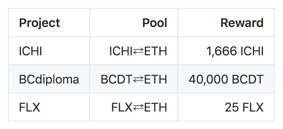Click the swap arrows in BCDT⇄ETH pool
283x129 pixels.
point(138,80)
